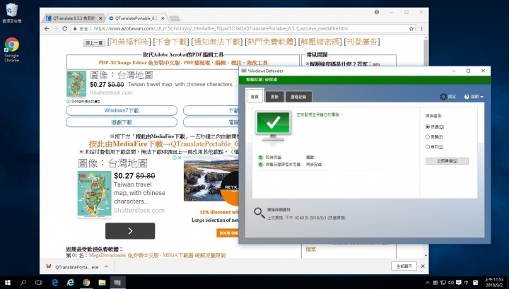Click the real-time protection green check icon

pyautogui.click(x=260, y=158)
